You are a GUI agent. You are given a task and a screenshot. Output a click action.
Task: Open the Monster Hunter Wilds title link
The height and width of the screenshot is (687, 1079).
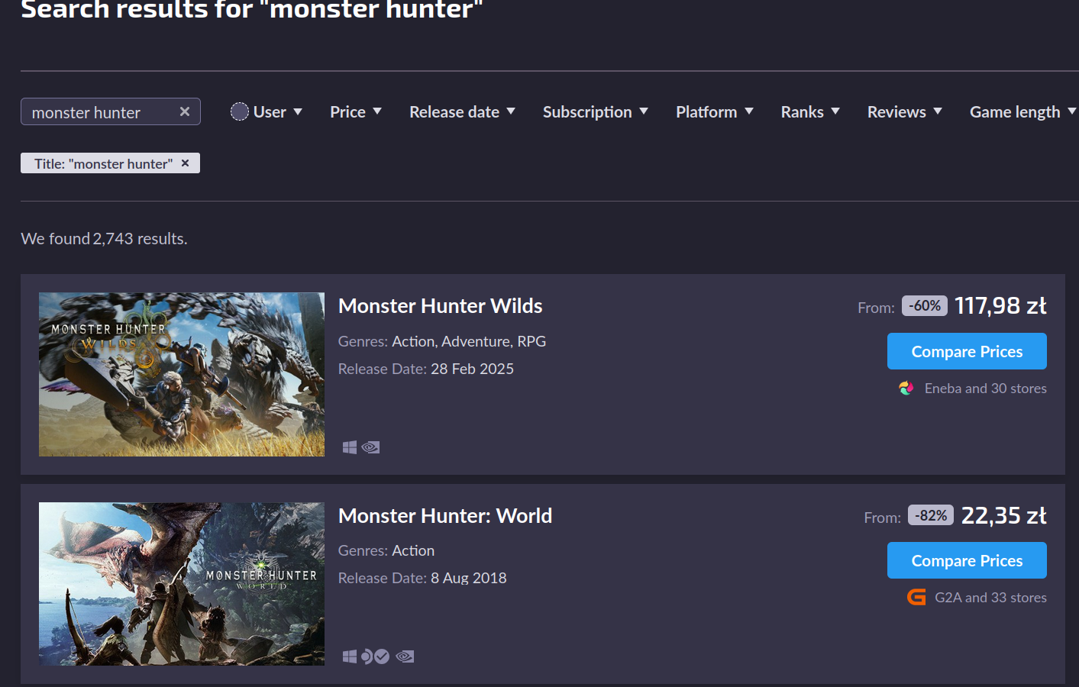click(x=441, y=306)
